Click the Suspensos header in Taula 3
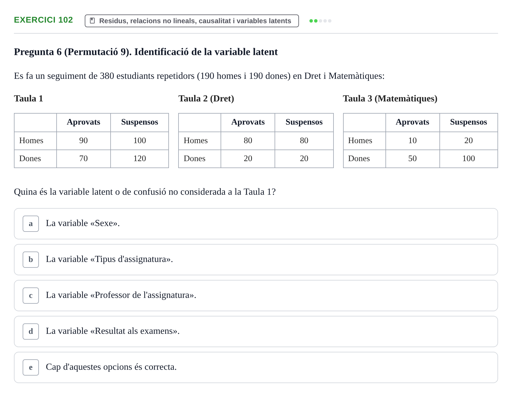This screenshot has height=397, width=512. pyautogui.click(x=468, y=122)
